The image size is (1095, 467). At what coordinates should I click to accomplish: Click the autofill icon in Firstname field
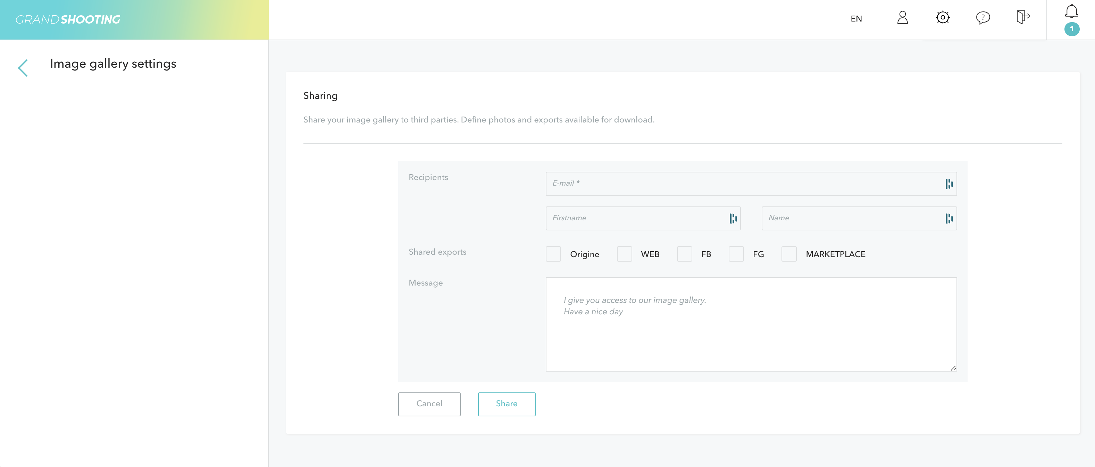coord(733,219)
